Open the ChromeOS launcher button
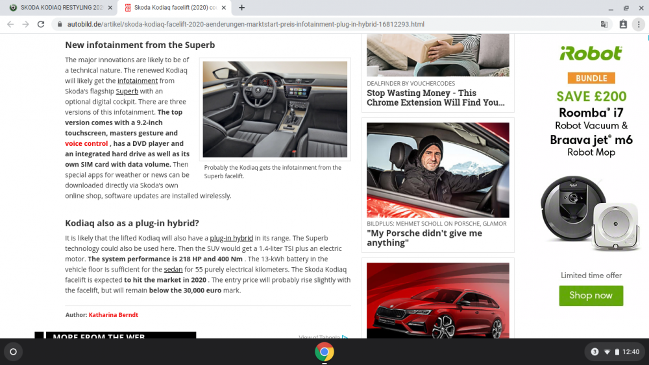649x365 pixels. pos(13,352)
